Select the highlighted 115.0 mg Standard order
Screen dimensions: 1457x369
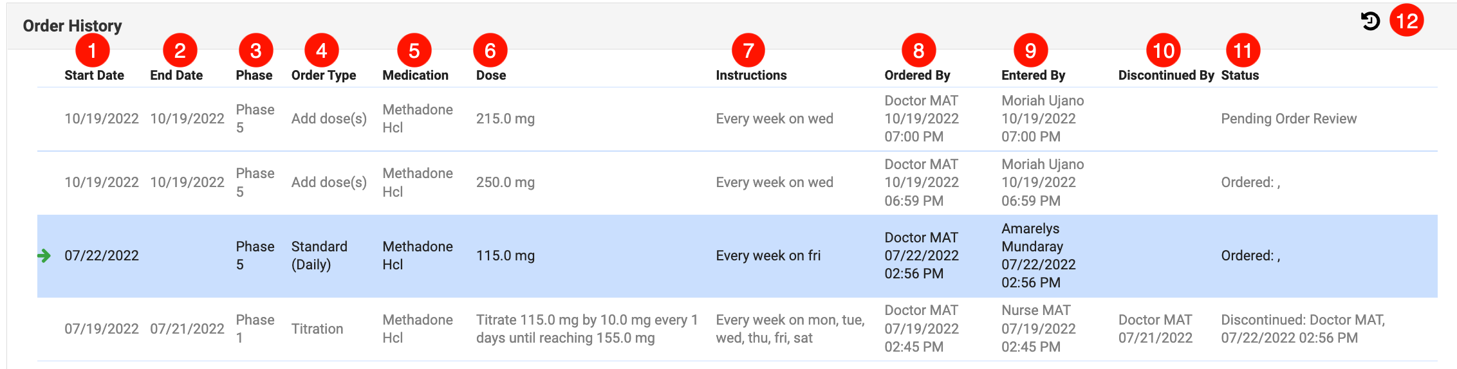(505, 256)
